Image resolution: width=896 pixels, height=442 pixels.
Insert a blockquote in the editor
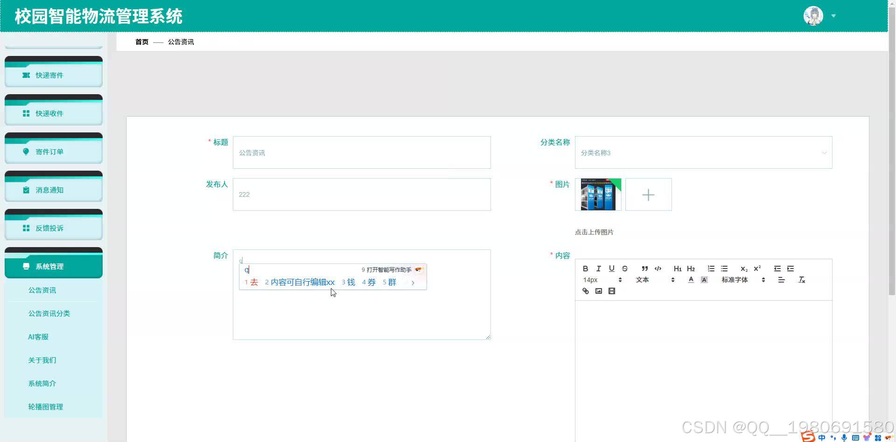[x=644, y=269]
